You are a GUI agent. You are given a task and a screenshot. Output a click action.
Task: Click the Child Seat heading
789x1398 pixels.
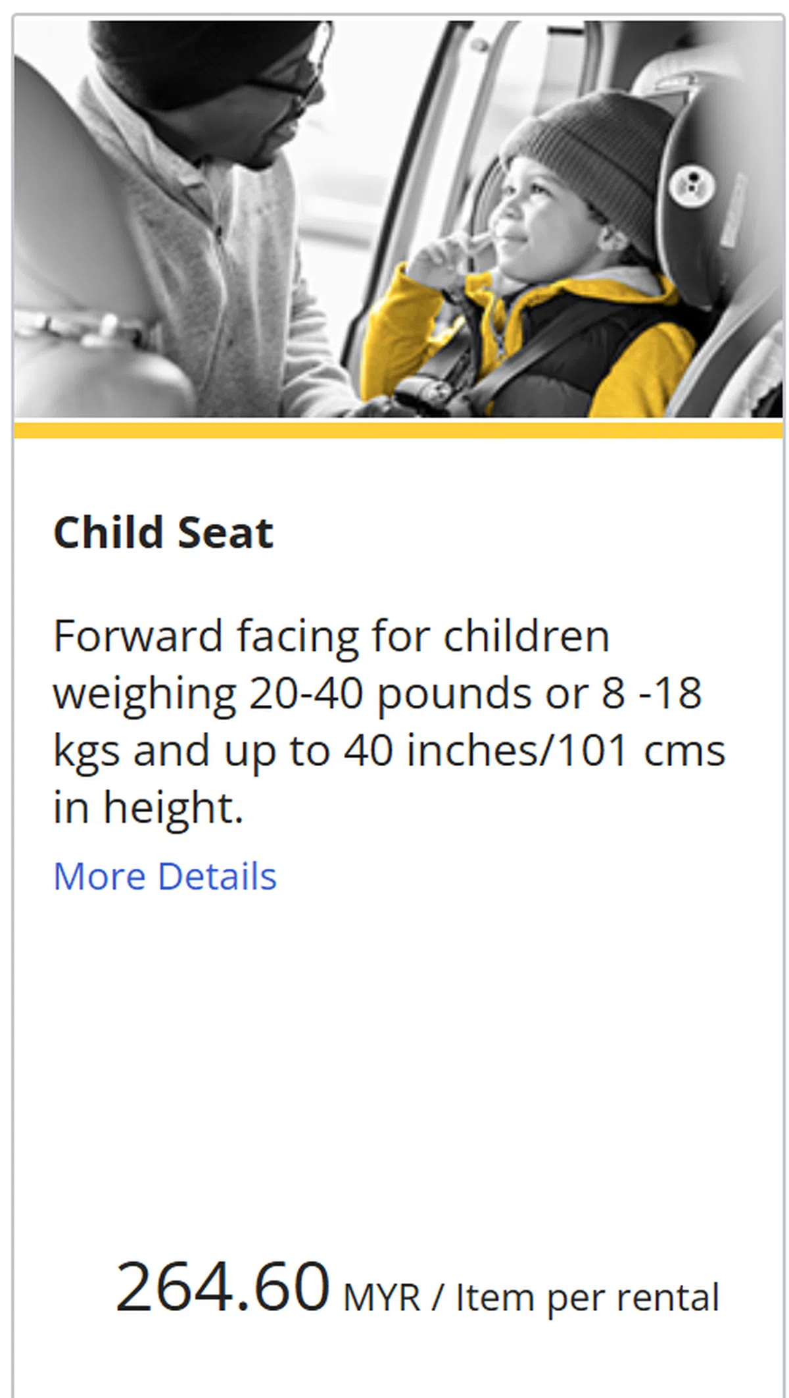(163, 532)
